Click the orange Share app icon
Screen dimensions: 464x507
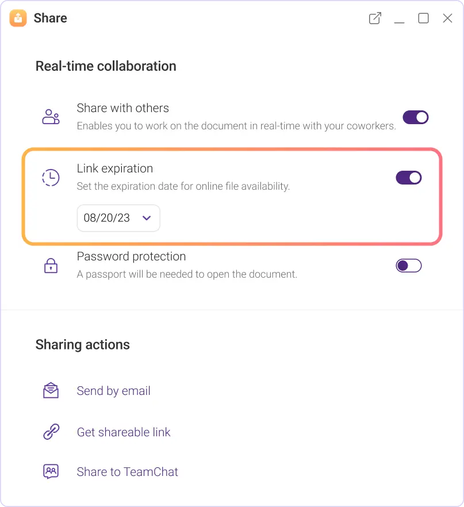pos(18,18)
